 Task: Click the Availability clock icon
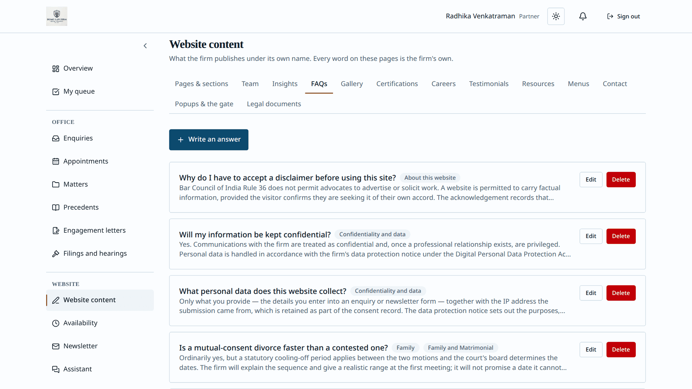(x=56, y=323)
